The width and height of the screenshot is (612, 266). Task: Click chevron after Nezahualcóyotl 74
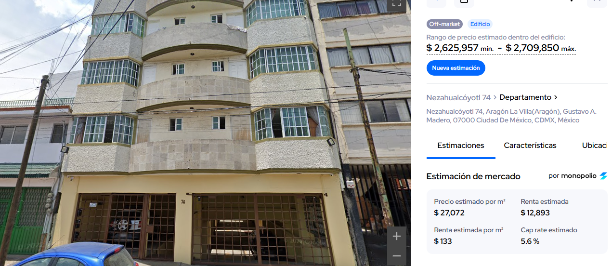(495, 98)
